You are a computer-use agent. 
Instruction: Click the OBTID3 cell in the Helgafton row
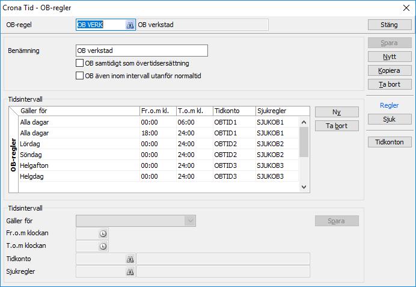tap(234, 165)
